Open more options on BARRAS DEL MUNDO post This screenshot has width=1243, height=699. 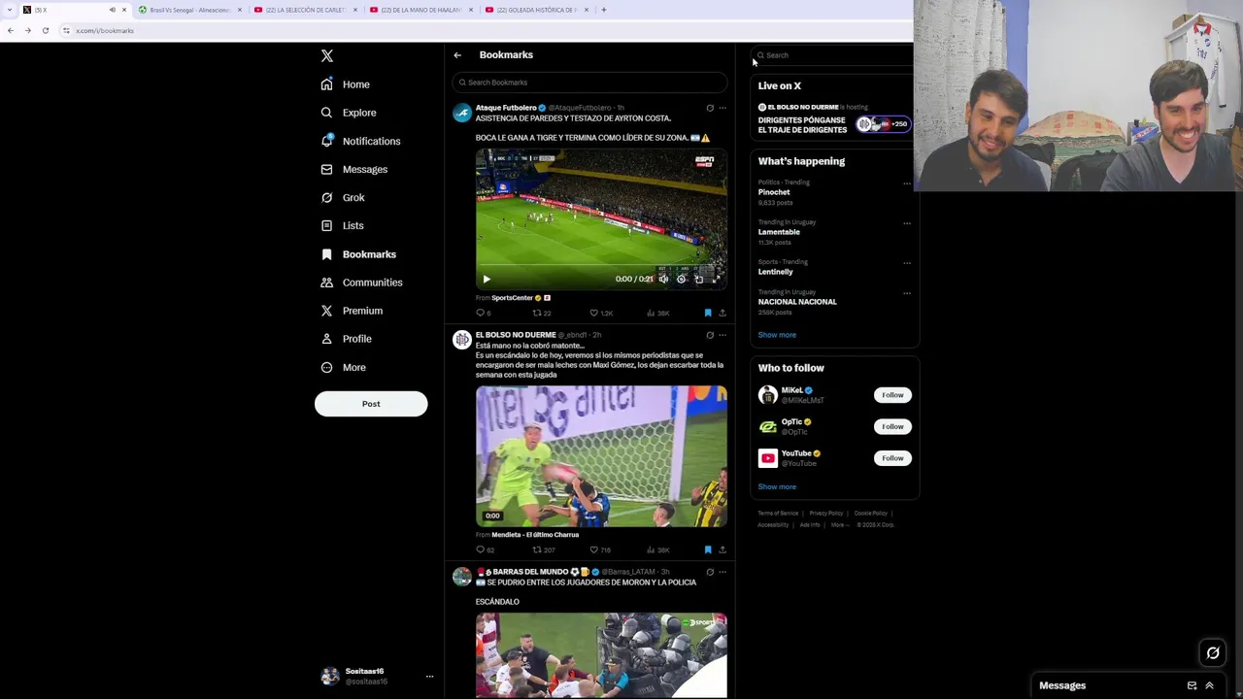(722, 572)
